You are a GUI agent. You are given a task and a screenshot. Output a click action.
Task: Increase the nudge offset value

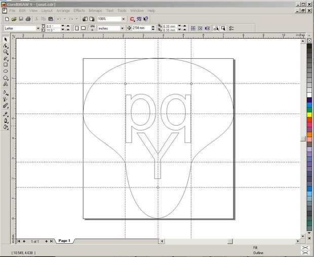click(x=153, y=27)
